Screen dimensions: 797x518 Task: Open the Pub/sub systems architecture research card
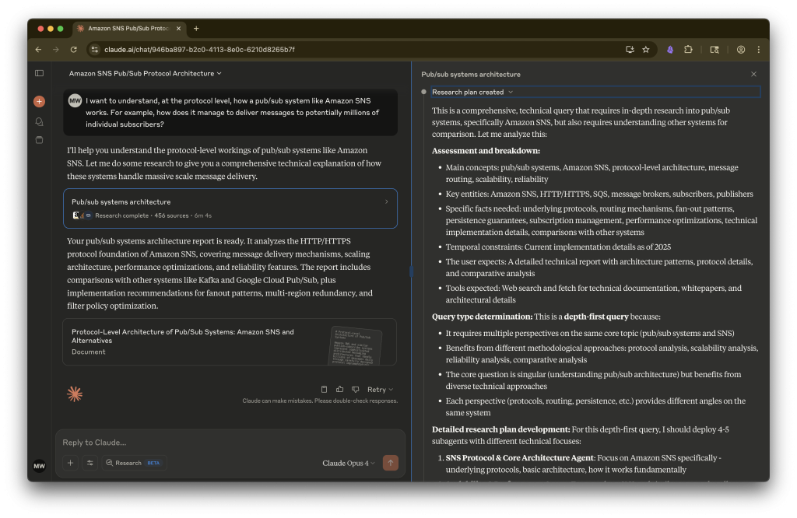tap(230, 208)
